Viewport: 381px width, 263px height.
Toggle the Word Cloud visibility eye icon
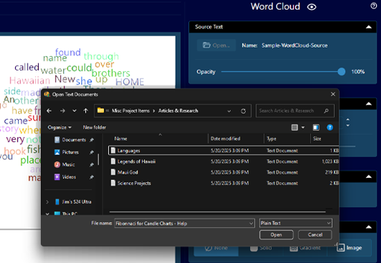312,7
